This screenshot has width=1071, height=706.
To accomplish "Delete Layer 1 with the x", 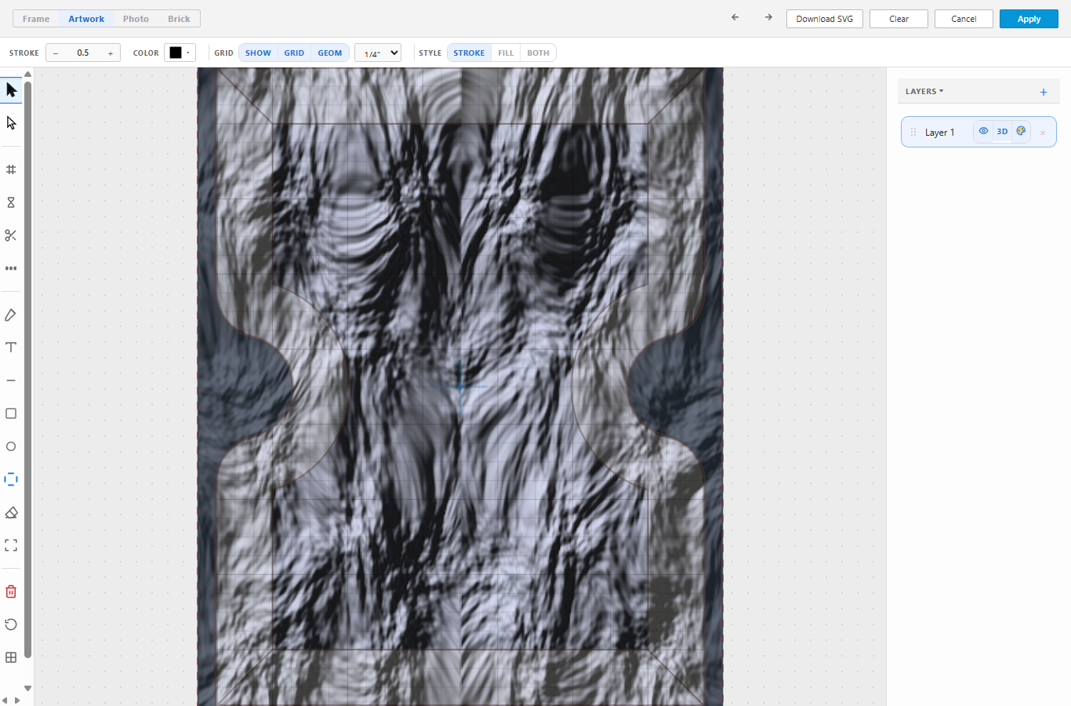I will pyautogui.click(x=1043, y=133).
